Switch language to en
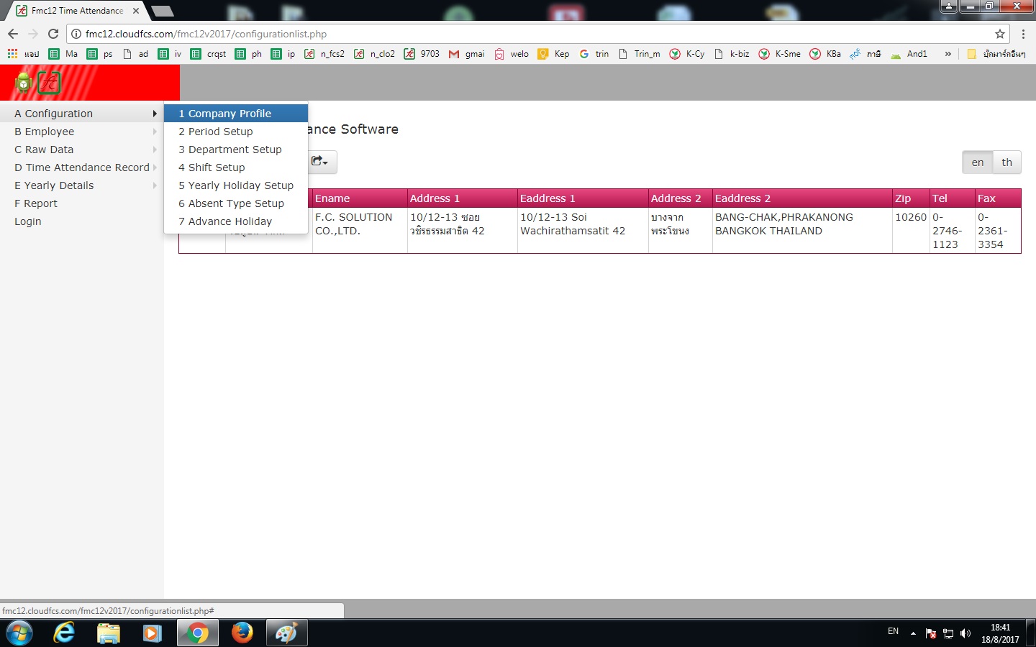The width and height of the screenshot is (1036, 647). pyautogui.click(x=978, y=162)
